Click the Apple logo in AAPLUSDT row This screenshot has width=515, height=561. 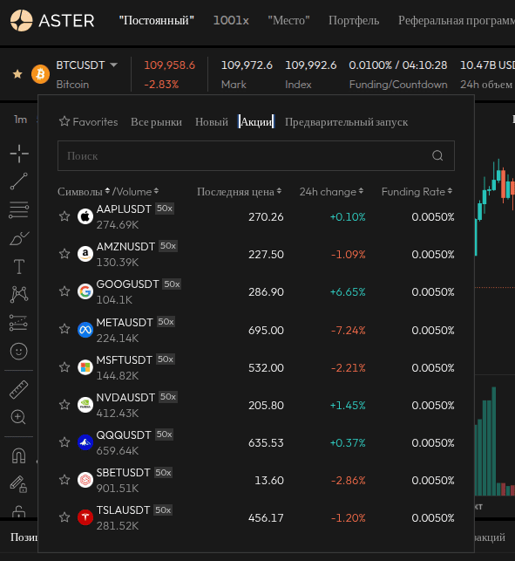85,216
